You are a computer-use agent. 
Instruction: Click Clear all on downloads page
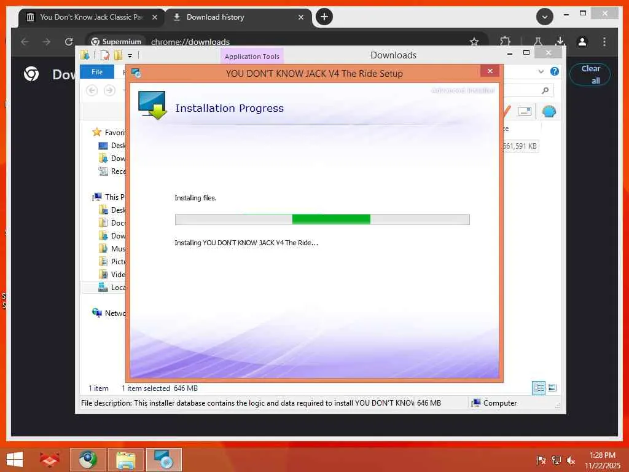590,74
